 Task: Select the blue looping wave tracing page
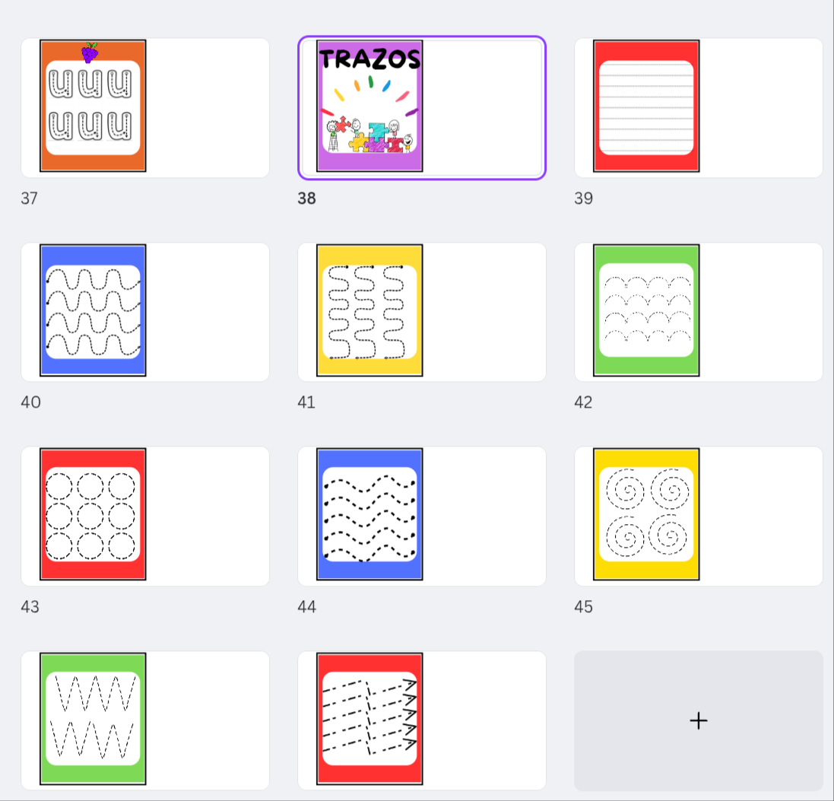[x=93, y=310]
